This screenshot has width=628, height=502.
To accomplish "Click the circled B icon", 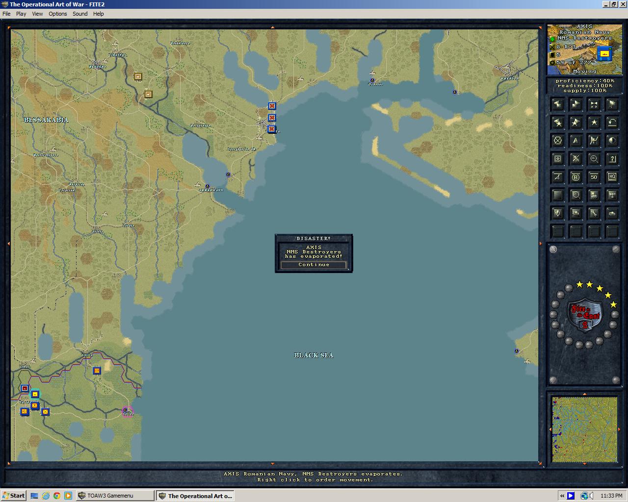I will [576, 177].
